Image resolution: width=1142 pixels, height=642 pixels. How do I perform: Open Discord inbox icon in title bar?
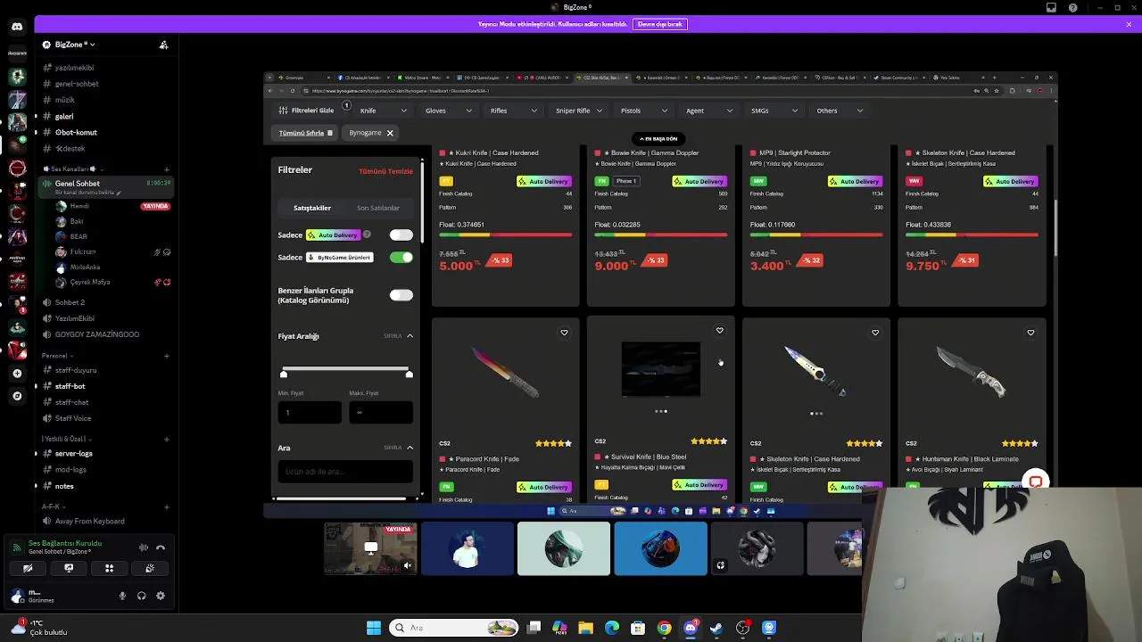1051,8
